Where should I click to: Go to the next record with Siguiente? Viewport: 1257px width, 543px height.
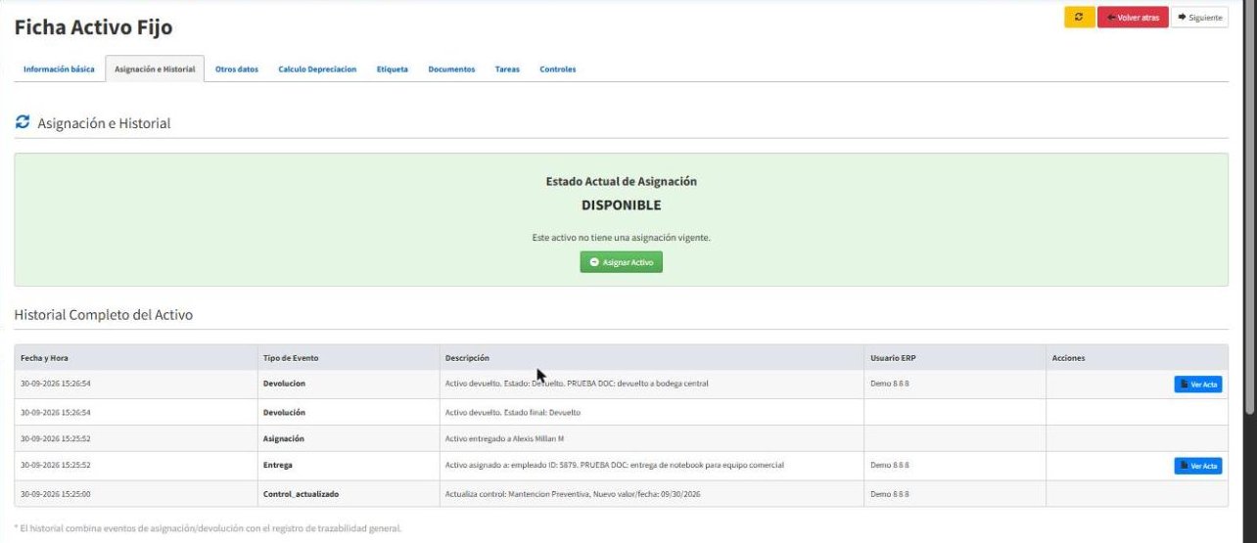point(1199,18)
